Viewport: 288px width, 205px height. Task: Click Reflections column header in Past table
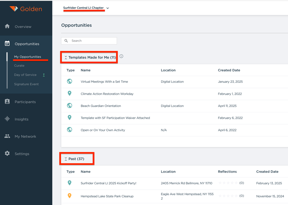(x=227, y=171)
